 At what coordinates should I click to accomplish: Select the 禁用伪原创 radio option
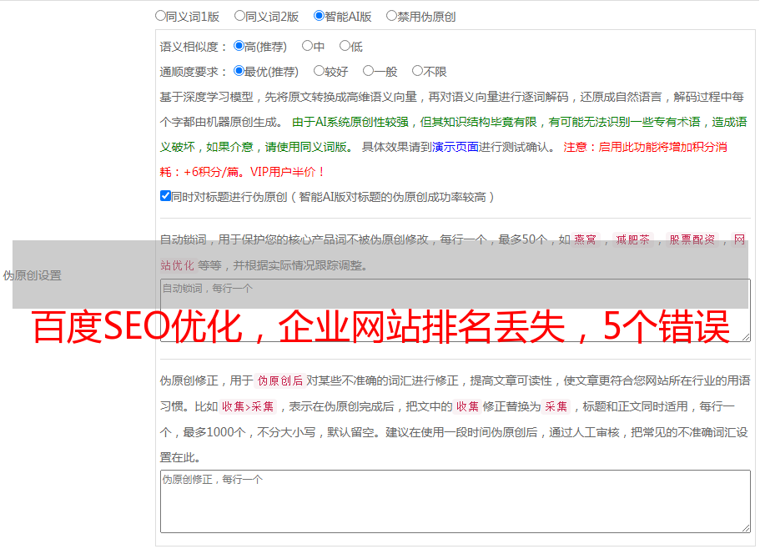pos(391,16)
